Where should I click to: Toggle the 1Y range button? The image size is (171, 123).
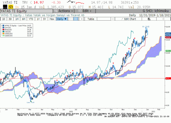pyautogui.click(x=38, y=19)
